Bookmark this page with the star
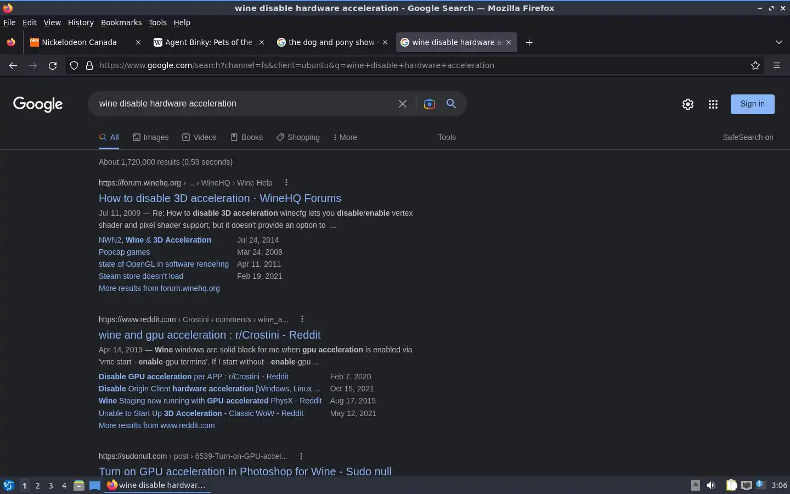 (755, 65)
